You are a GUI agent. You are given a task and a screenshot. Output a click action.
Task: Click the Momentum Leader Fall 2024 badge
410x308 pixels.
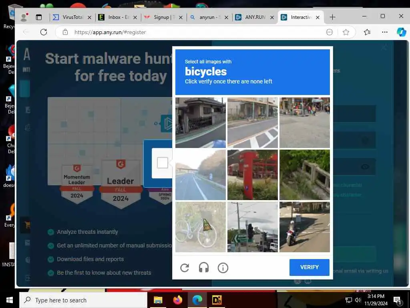77,184
